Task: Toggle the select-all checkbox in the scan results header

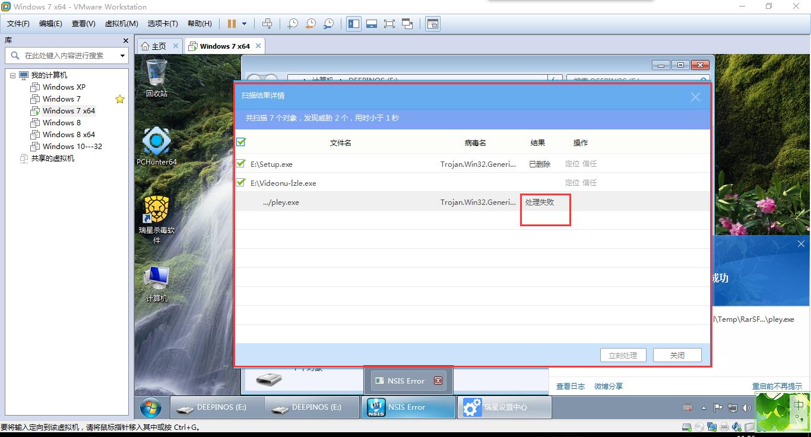Action: (x=241, y=142)
